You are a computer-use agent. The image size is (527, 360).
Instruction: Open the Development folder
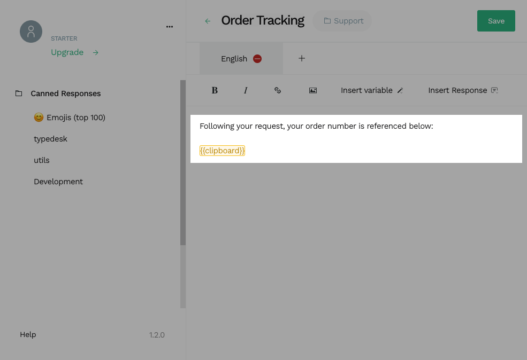(x=58, y=182)
